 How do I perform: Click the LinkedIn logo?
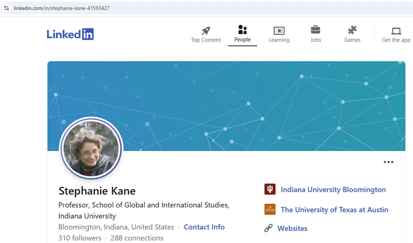(x=70, y=34)
